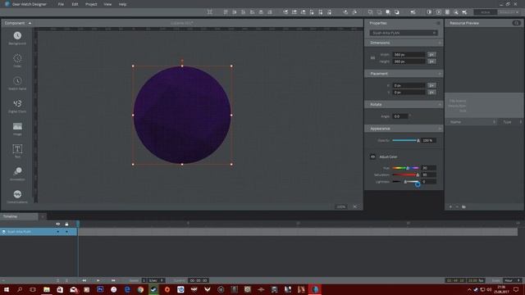
Task: Toggle the timeline lock column icon
Action: [66, 224]
